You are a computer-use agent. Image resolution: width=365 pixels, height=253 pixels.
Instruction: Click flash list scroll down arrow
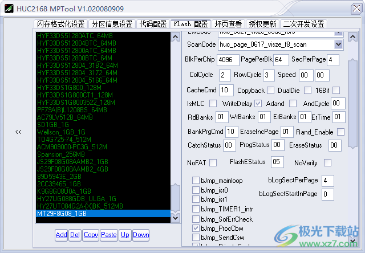(175, 218)
